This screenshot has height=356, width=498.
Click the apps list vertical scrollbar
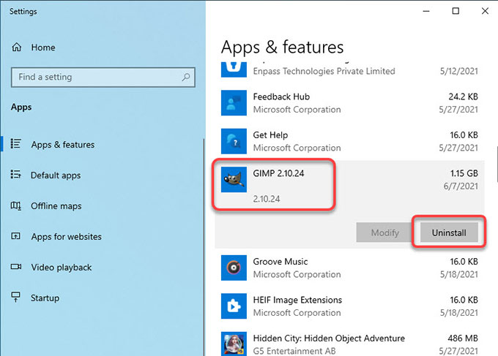tap(497, 164)
